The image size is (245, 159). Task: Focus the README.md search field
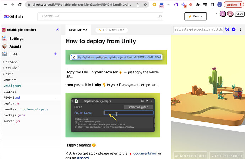100,16
